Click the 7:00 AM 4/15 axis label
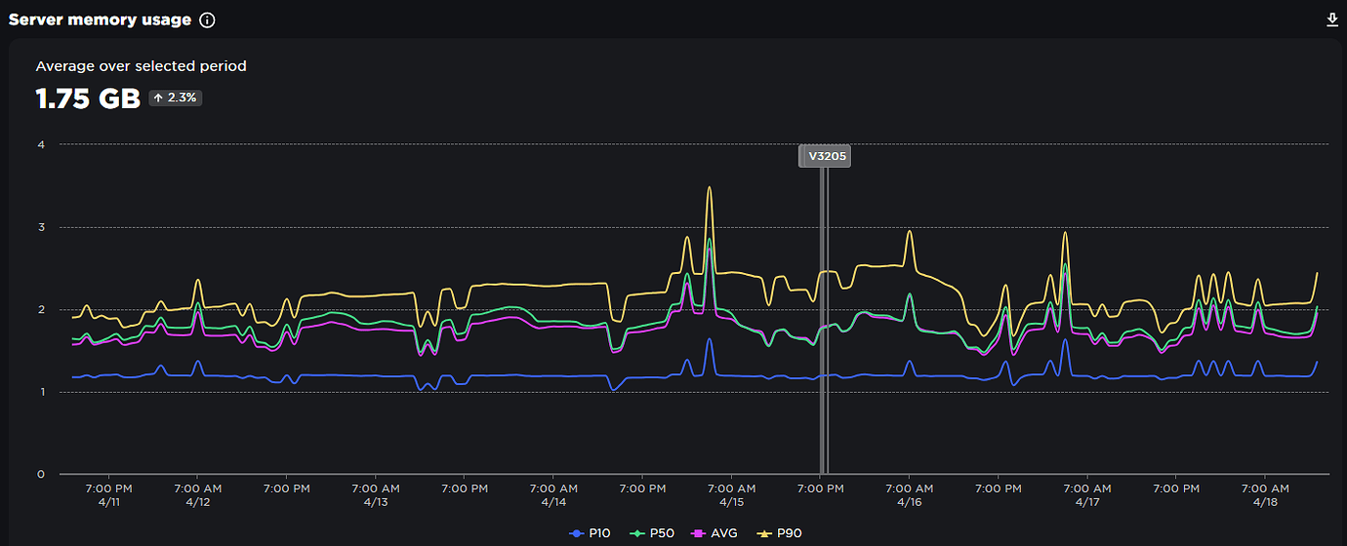This screenshot has height=546, width=1347. point(732,494)
